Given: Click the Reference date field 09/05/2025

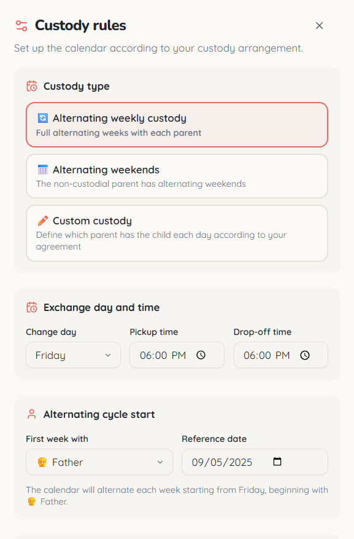Looking at the screenshot, I should tap(255, 462).
